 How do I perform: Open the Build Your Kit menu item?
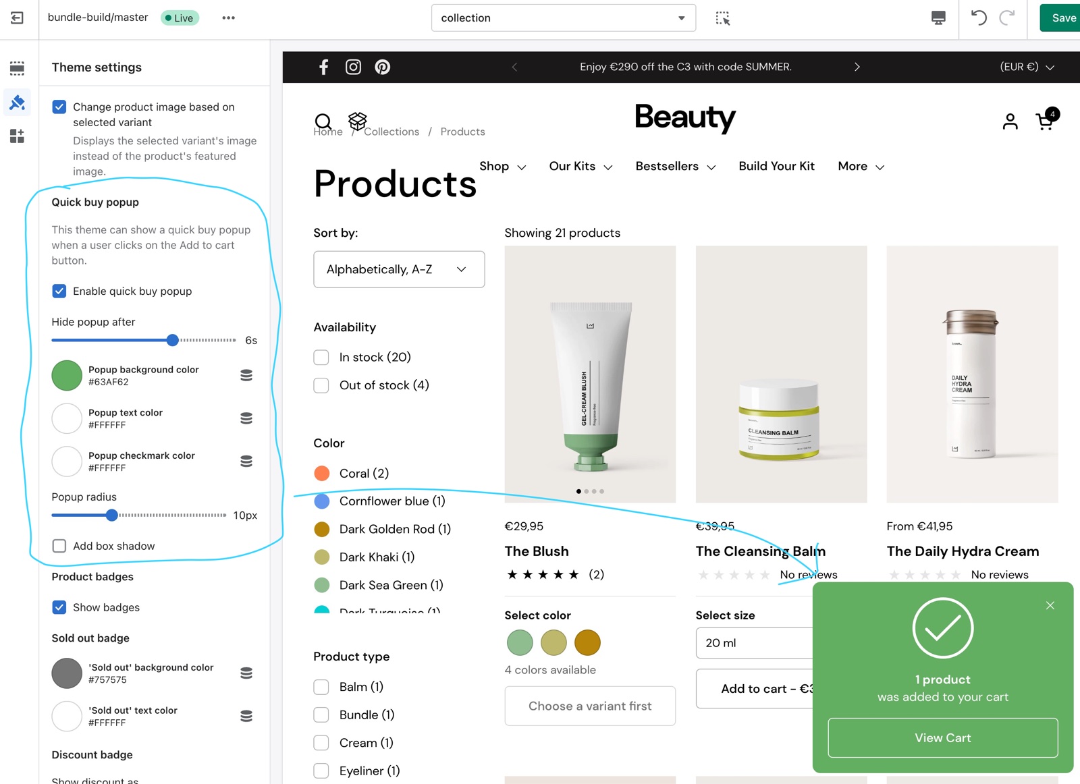click(776, 166)
